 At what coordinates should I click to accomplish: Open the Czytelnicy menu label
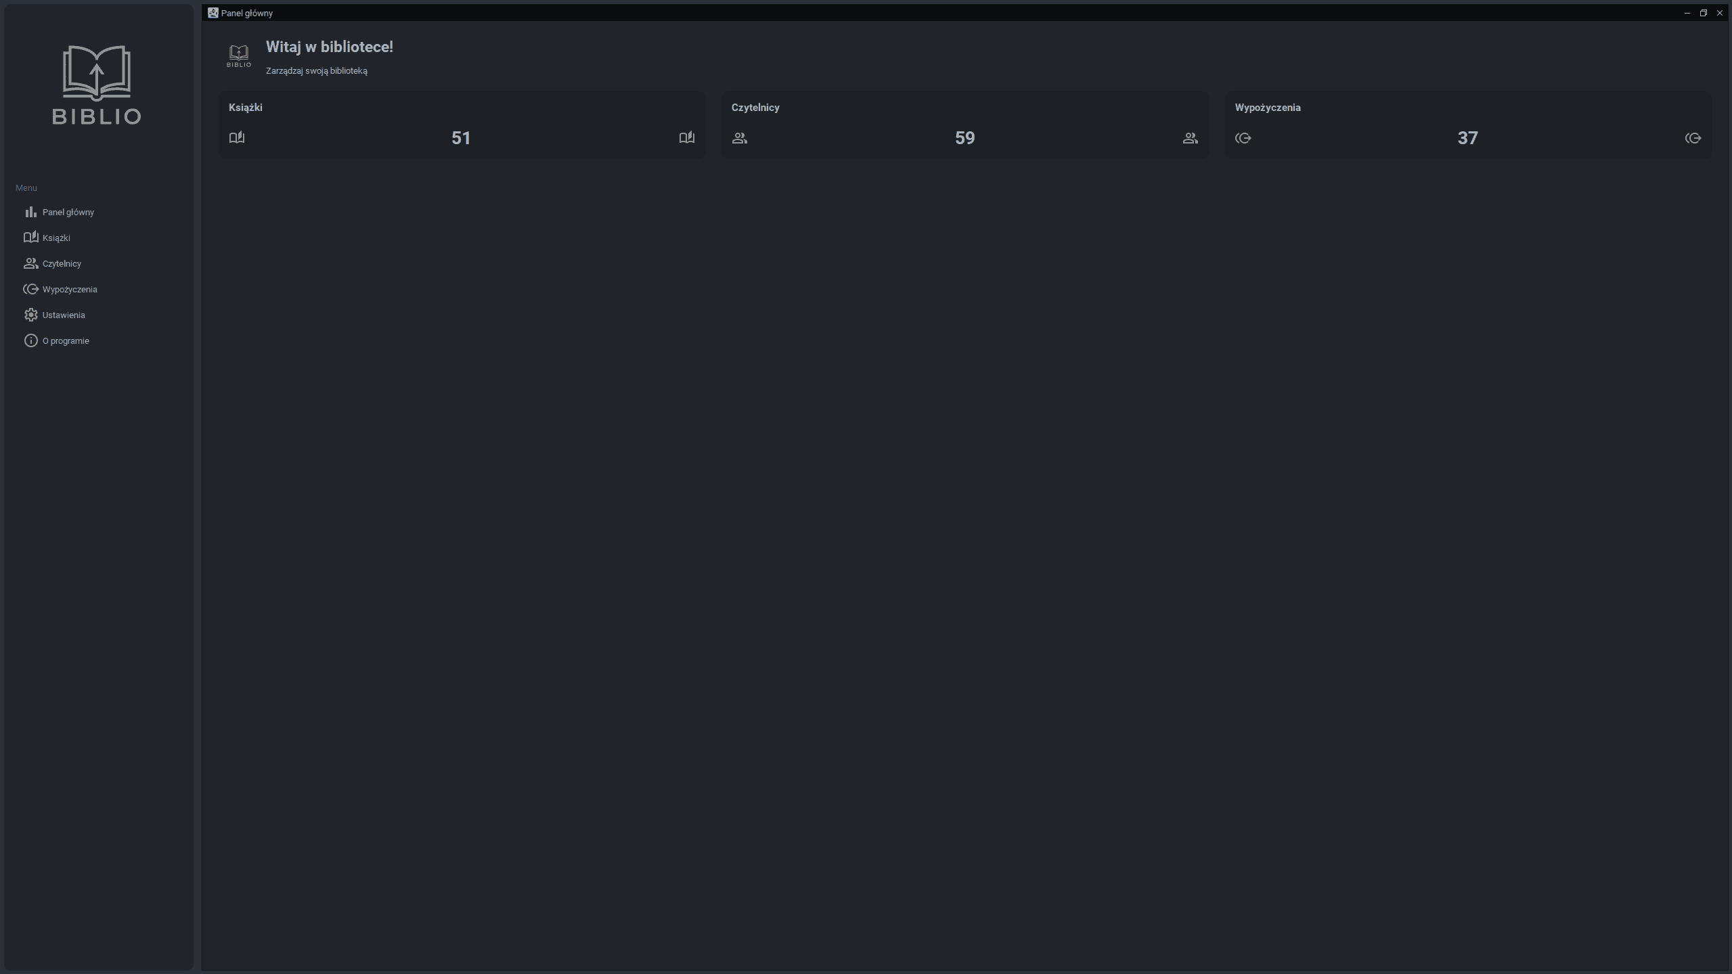pyautogui.click(x=62, y=263)
